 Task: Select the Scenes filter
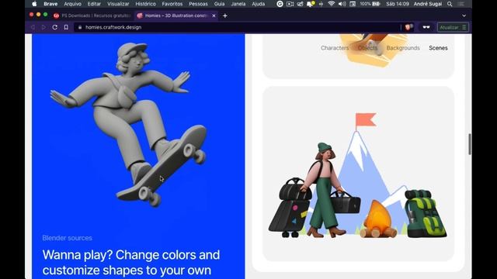pos(438,48)
